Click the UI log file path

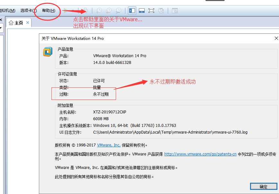click(x=170, y=132)
